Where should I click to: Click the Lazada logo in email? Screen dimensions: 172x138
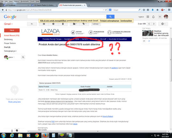(51, 32)
